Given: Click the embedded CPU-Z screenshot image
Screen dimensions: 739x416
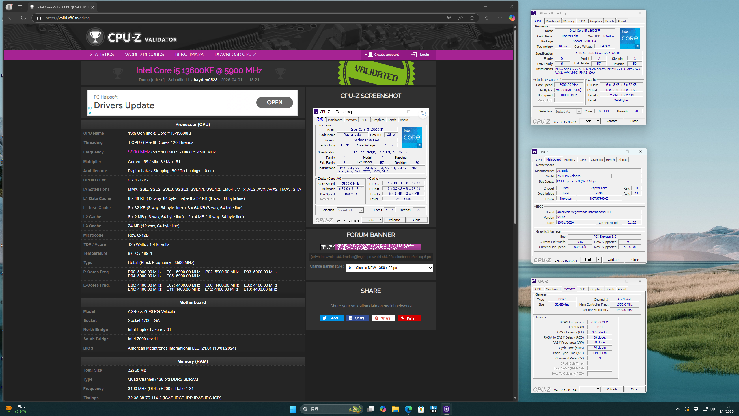Looking at the screenshot, I should click(371, 166).
